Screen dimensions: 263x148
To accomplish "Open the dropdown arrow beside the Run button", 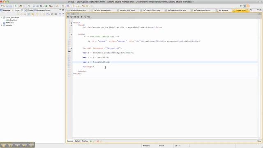I will point(48,6).
